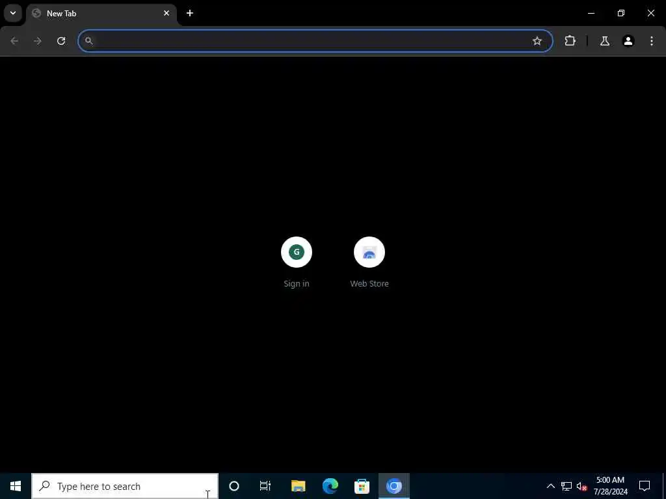The height and width of the screenshot is (499, 666).
Task: Open Task View on taskbar
Action: pos(265,486)
